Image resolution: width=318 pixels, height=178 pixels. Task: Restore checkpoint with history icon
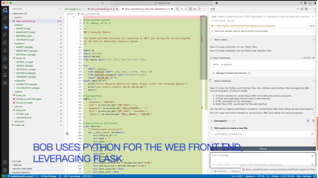coord(313,121)
